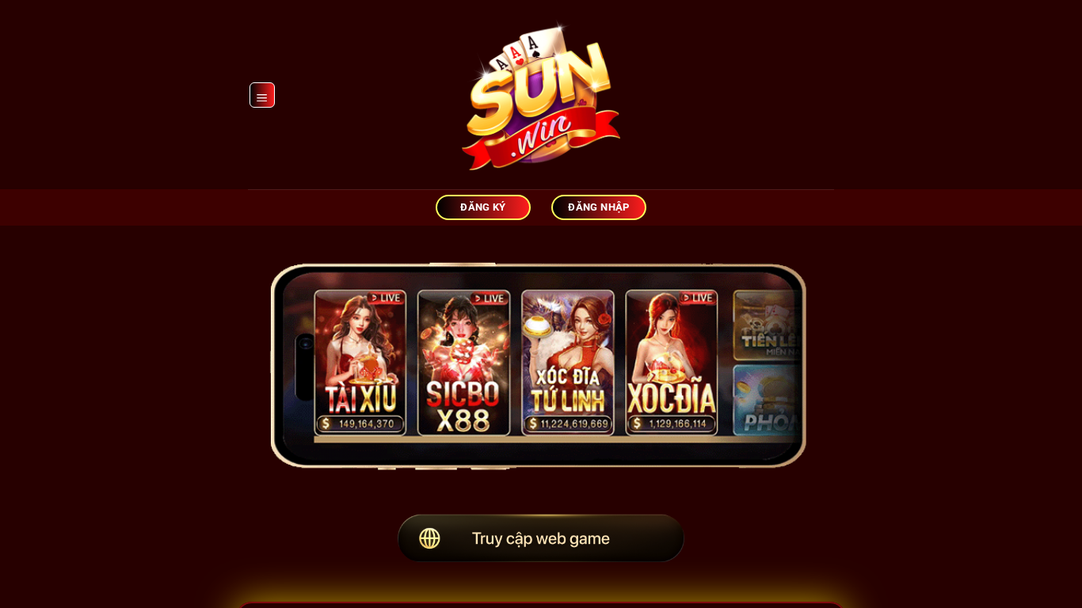The height and width of the screenshot is (608, 1082).
Task: Click the ĐĂNG NHẬP login button
Action: coord(599,207)
